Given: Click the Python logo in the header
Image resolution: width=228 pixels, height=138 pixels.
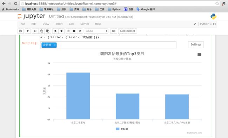Looking at the screenshot, I should [x=213, y=16].
